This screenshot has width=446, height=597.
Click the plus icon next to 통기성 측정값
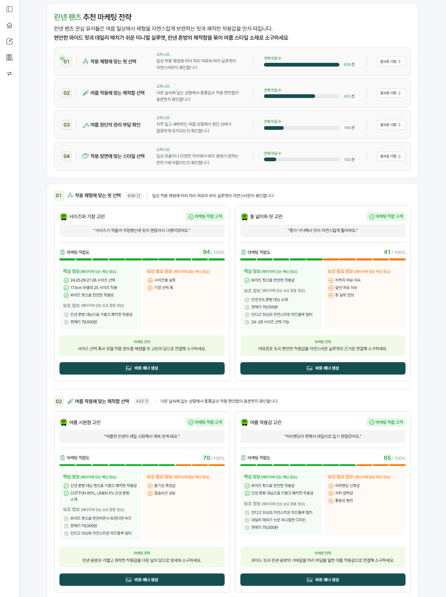click(x=150, y=486)
